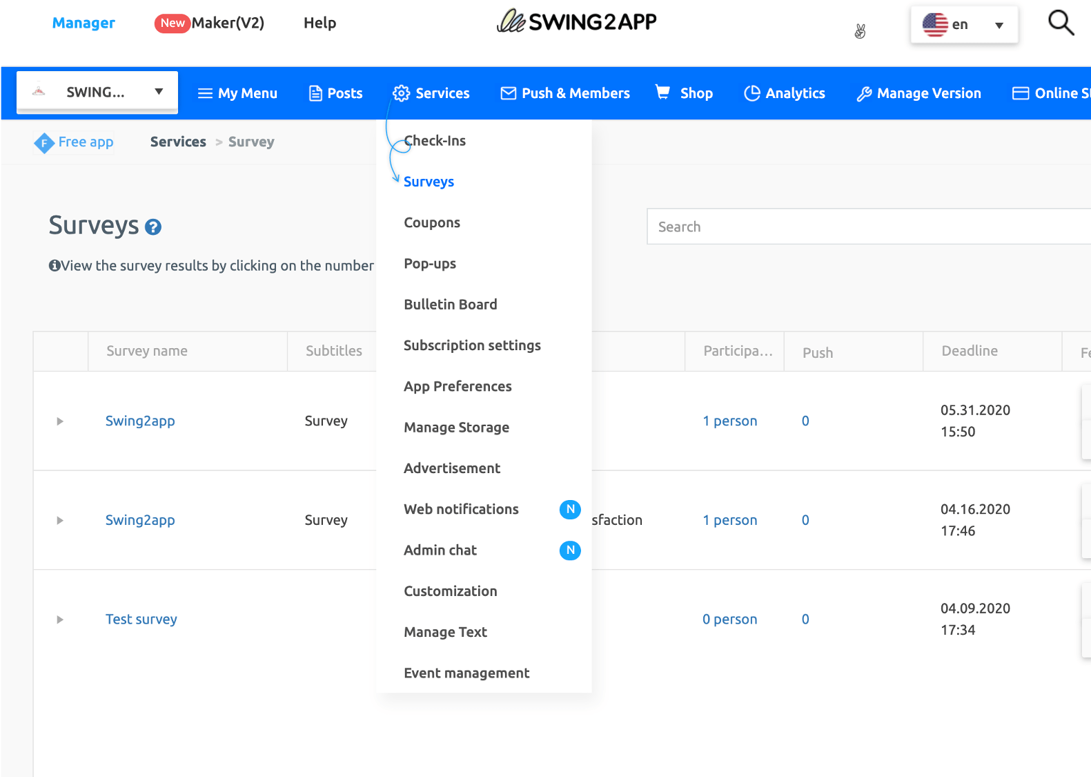Open the Test survey link
This screenshot has height=777, width=1091.
[x=141, y=620]
